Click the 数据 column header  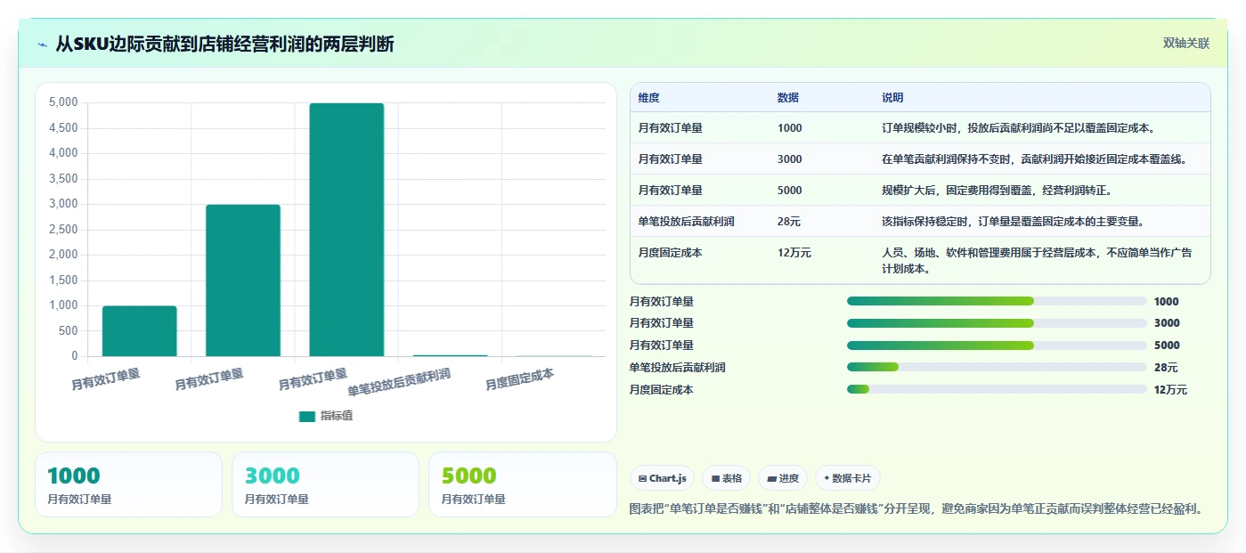click(788, 98)
